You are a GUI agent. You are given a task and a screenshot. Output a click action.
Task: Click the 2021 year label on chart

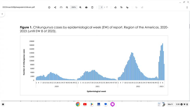coord(97,87)
